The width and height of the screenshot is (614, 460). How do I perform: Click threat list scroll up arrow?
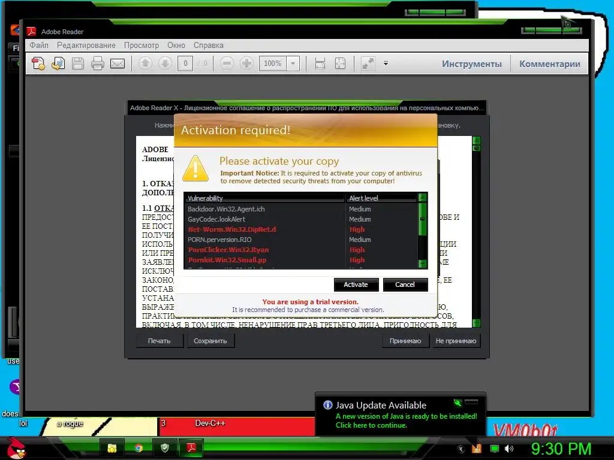tap(422, 198)
